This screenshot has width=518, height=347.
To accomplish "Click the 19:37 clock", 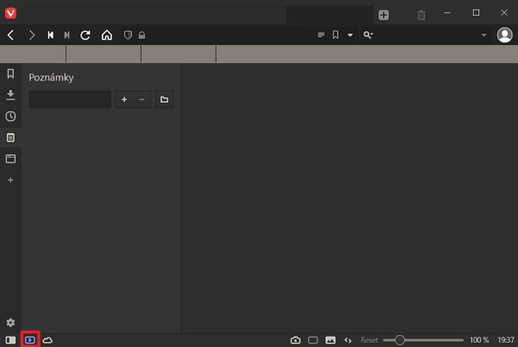I will (506, 340).
